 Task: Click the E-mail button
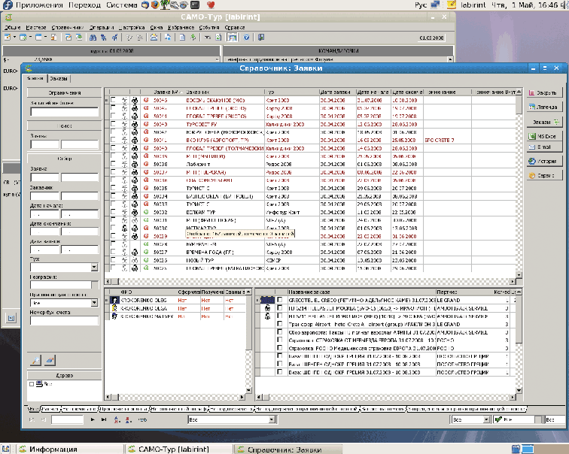(x=545, y=147)
